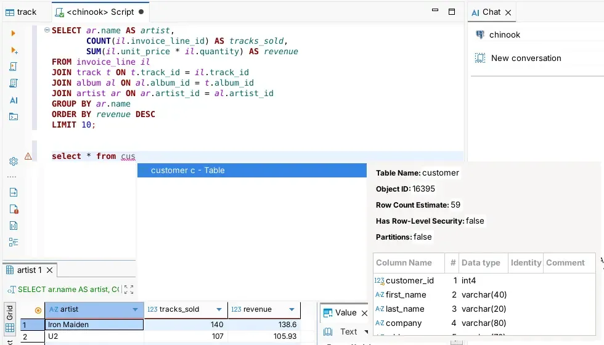Click the book icon next to Text
Screen dimensions: 604x345
[328, 331]
